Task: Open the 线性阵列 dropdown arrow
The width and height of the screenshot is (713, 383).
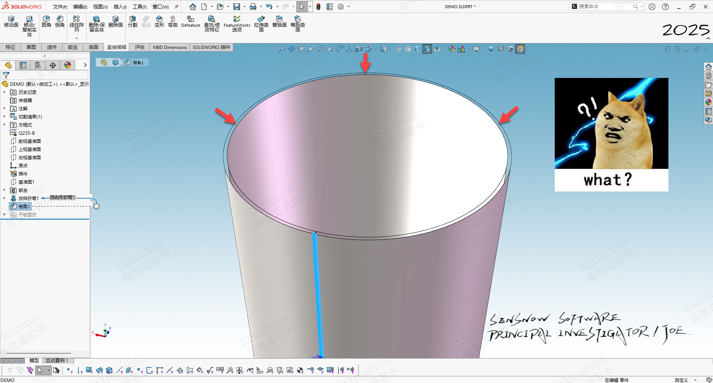Action: click(x=77, y=38)
